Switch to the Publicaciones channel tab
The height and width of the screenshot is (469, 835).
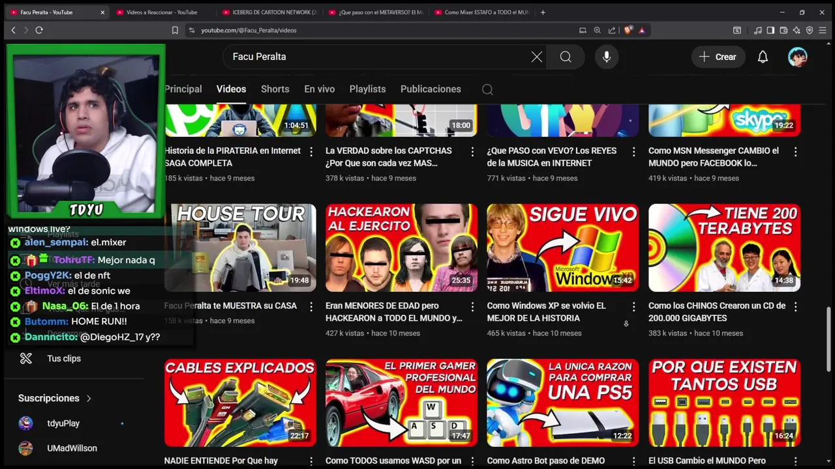431,89
